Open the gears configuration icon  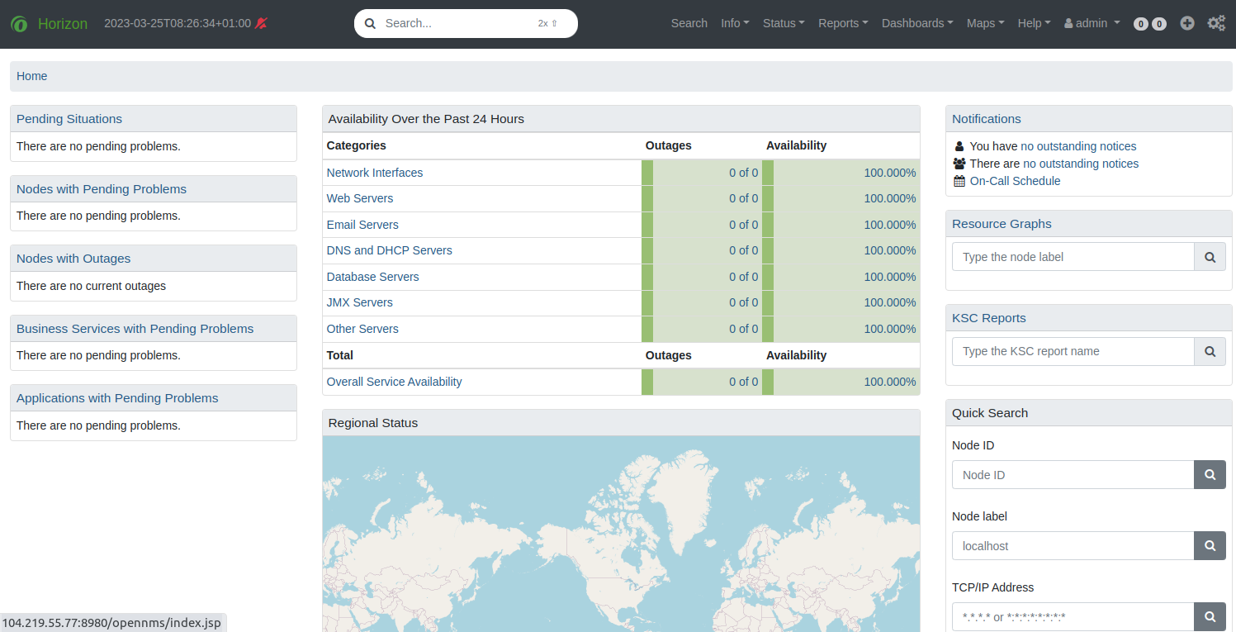click(1216, 23)
